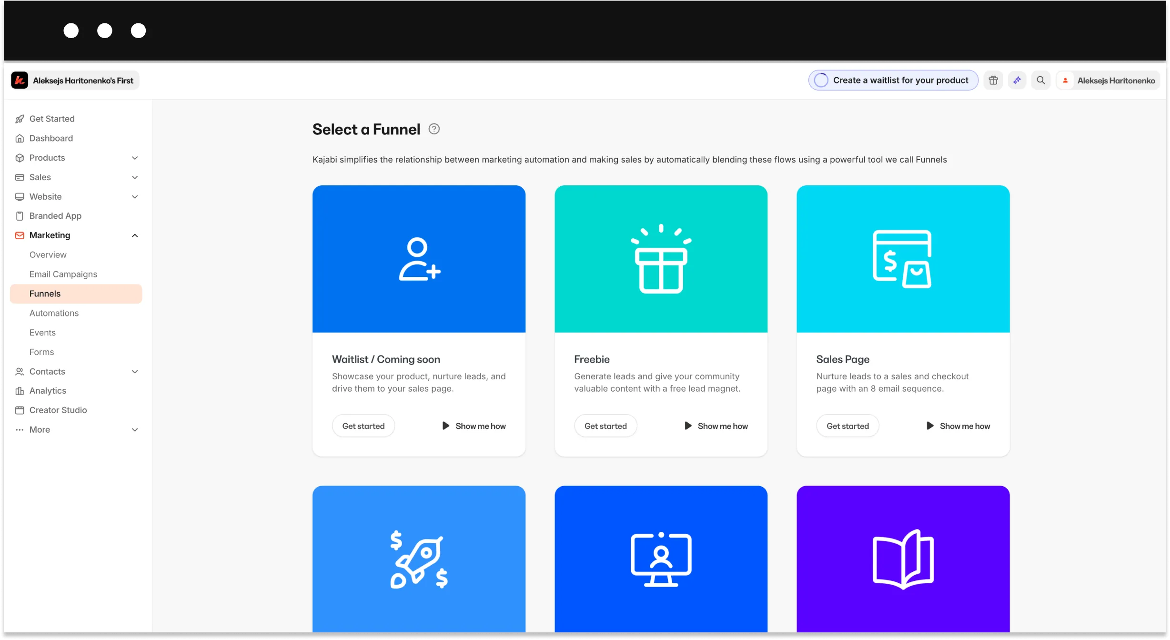
Task: Click the Branded App phone icon
Action: coord(20,216)
